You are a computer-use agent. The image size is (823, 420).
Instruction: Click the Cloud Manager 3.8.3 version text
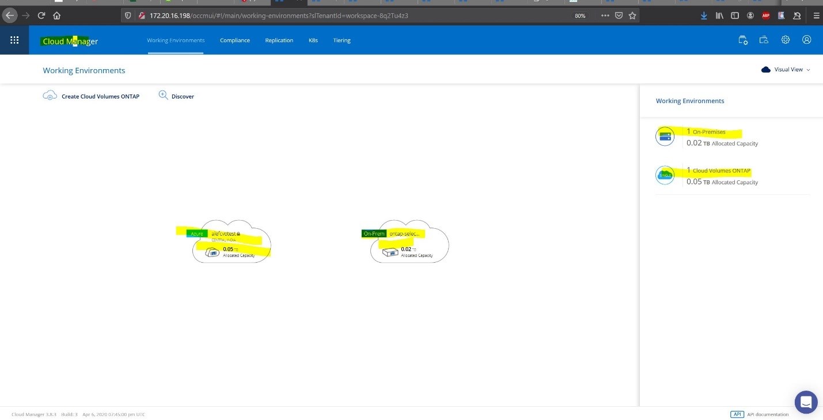tap(34, 414)
